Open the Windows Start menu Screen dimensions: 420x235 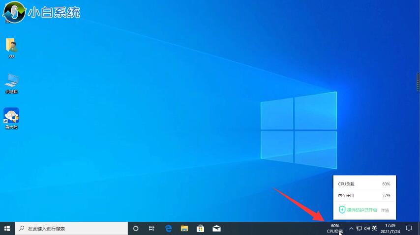point(7,229)
